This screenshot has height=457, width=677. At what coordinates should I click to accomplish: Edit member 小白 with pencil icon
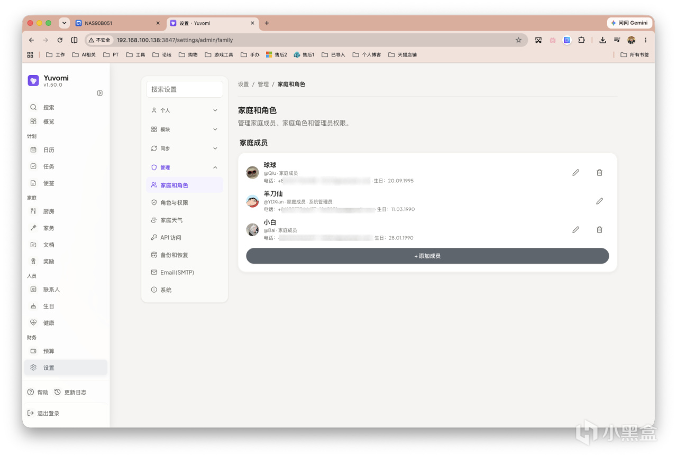(575, 229)
